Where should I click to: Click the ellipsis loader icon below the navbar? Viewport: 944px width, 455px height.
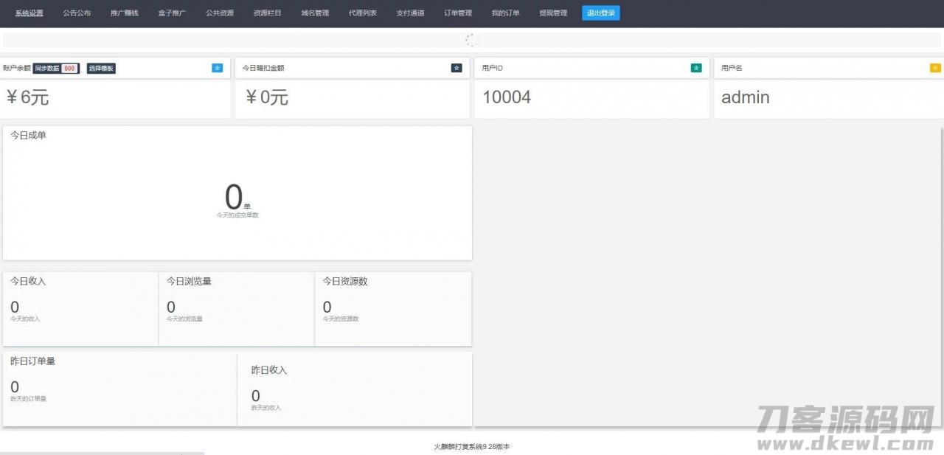pyautogui.click(x=471, y=40)
